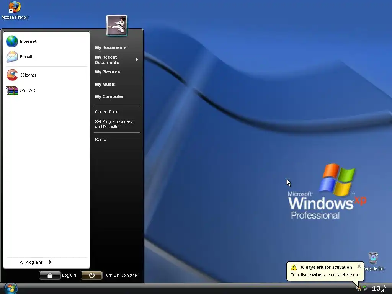Open Set Program Access and Defaults
This screenshot has height=294, width=392.
coord(114,124)
